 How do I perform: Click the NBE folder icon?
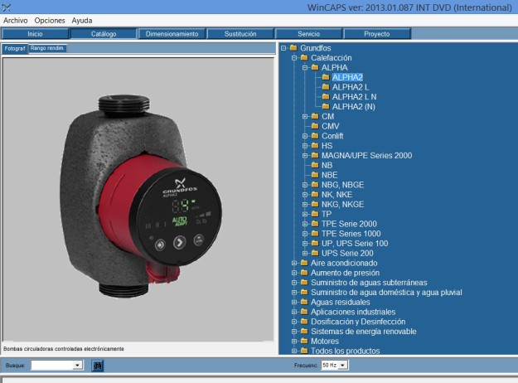tap(315, 175)
